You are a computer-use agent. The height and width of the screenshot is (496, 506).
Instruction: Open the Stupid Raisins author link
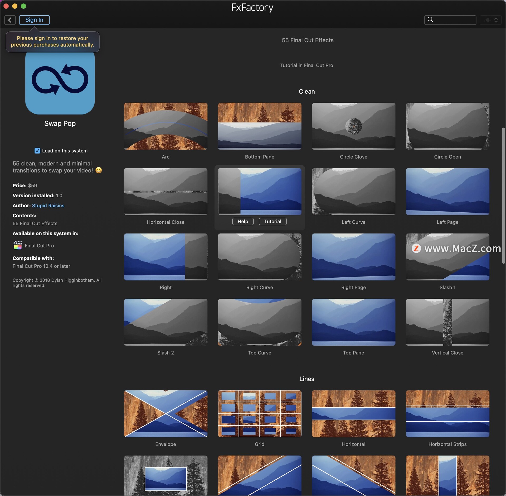[48, 206]
